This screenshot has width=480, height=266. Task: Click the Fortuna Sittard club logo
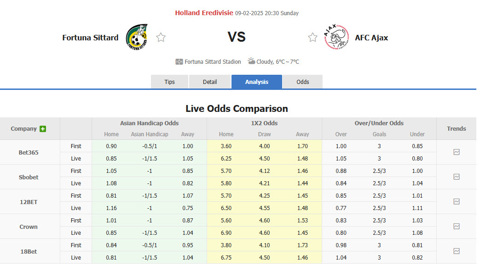[137, 36]
